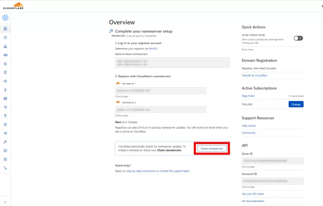Click 'Click to copy' under Nameserver 2
Viewport: 323px width, 206px height.
[x=122, y=115]
